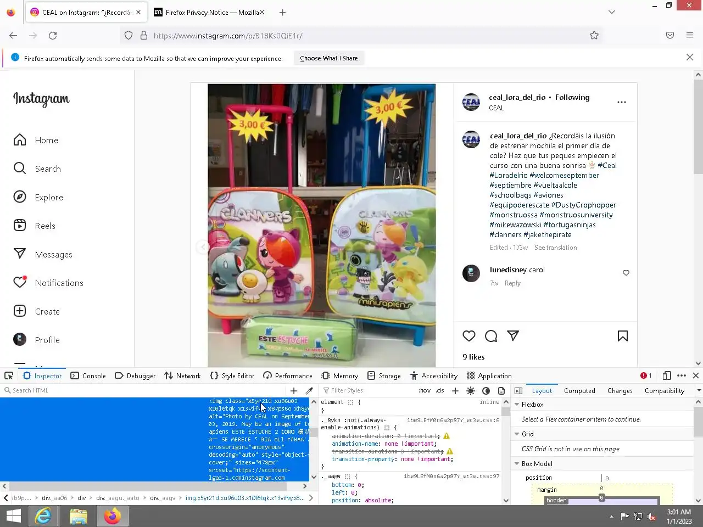This screenshot has width=703, height=527.
Task: Click the address bar URL
Action: click(228, 36)
